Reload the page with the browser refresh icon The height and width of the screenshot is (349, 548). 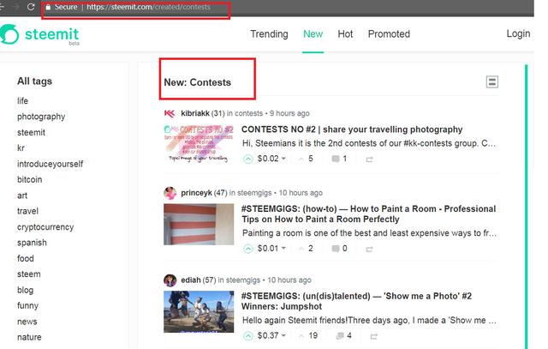pyautogui.click(x=31, y=7)
